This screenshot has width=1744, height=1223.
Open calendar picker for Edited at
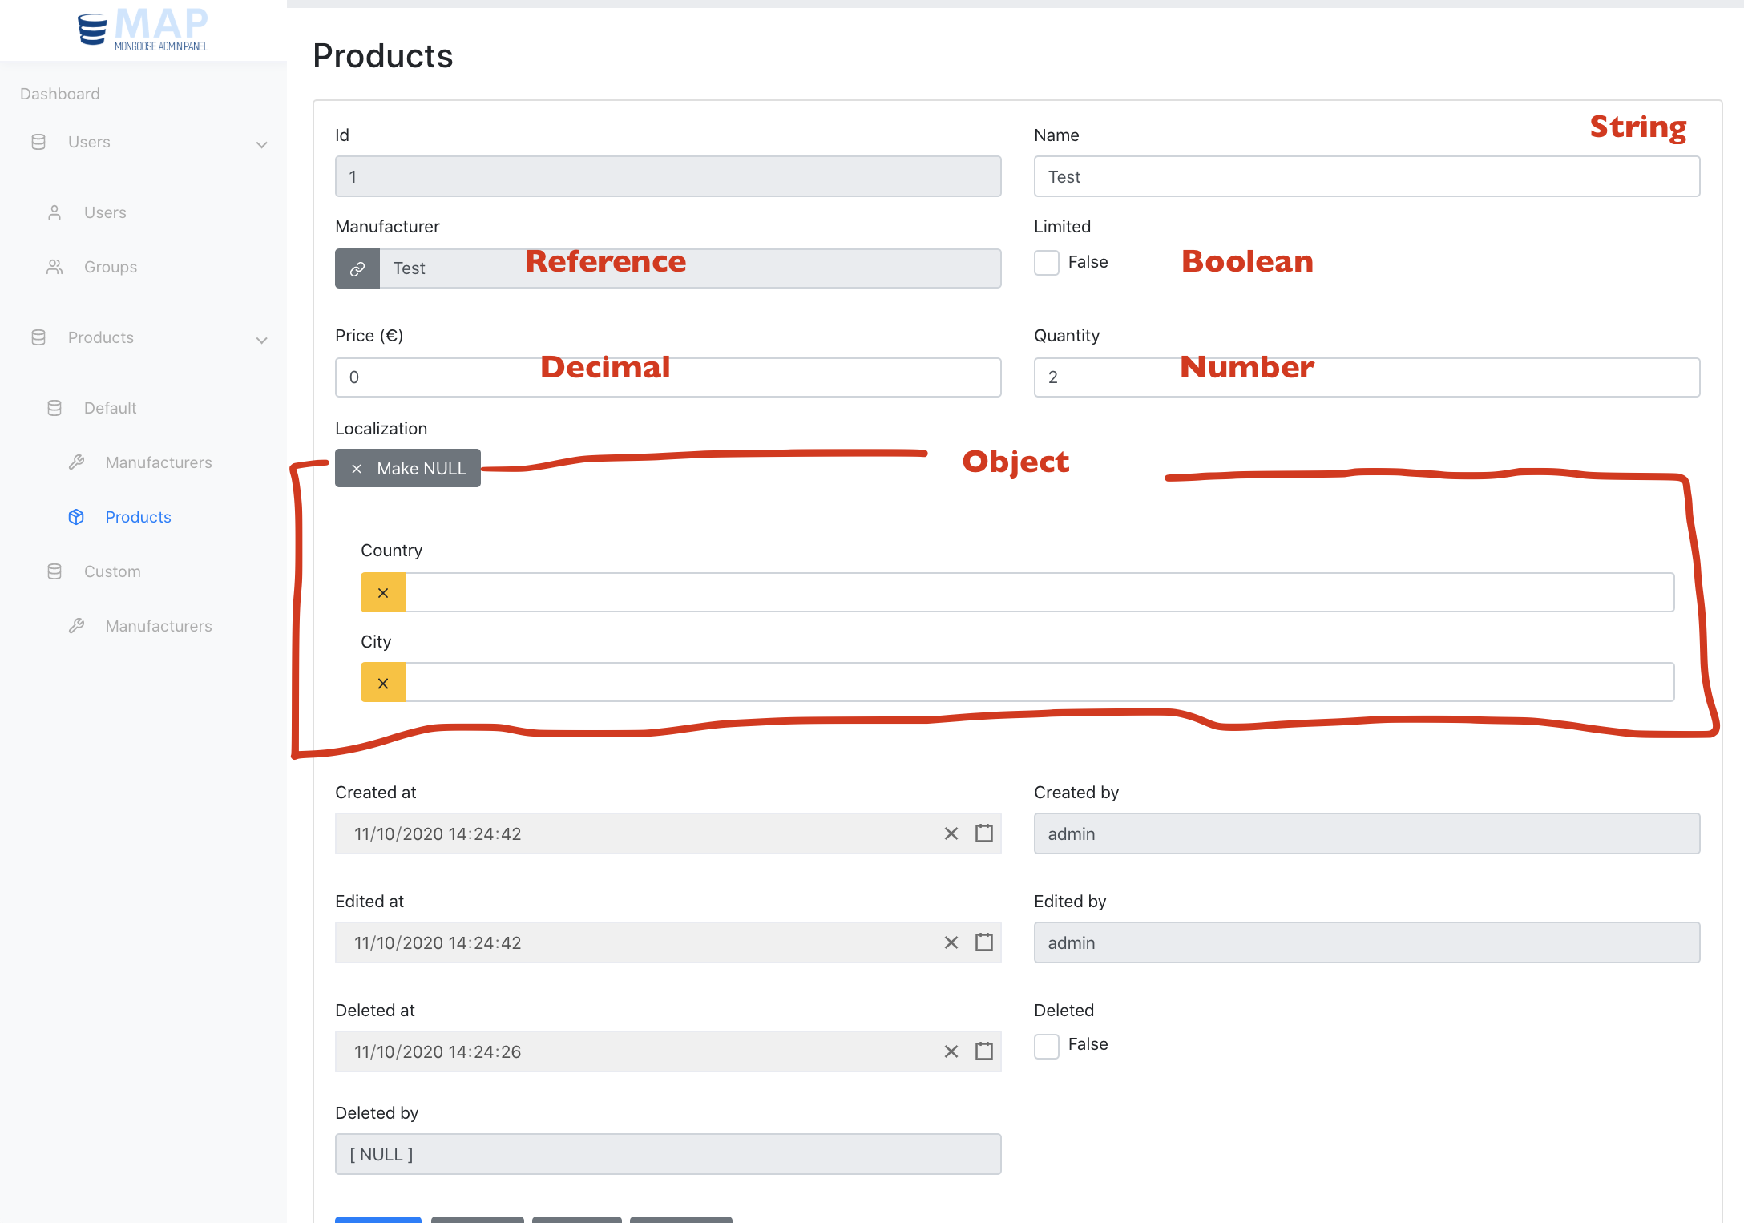click(x=983, y=942)
